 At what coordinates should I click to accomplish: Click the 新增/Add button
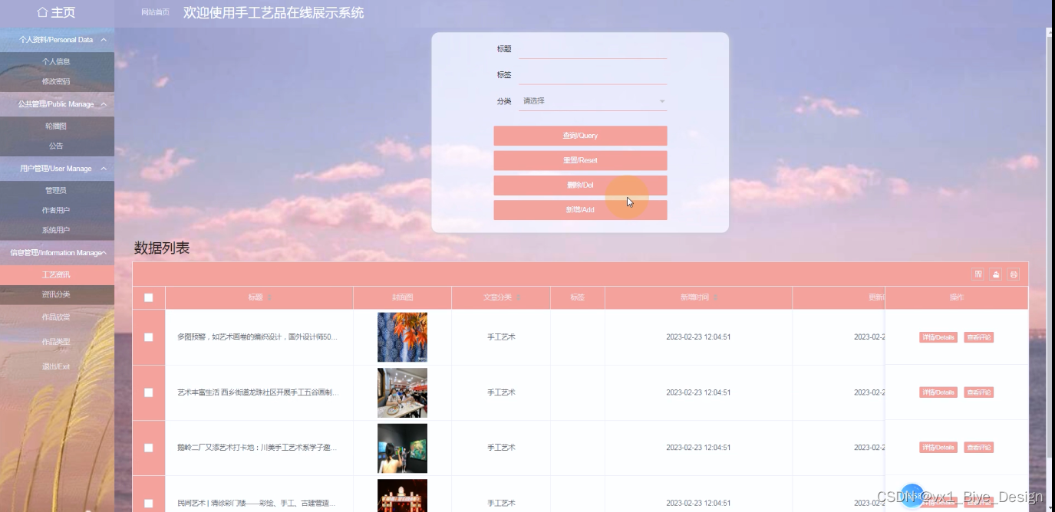tap(580, 210)
